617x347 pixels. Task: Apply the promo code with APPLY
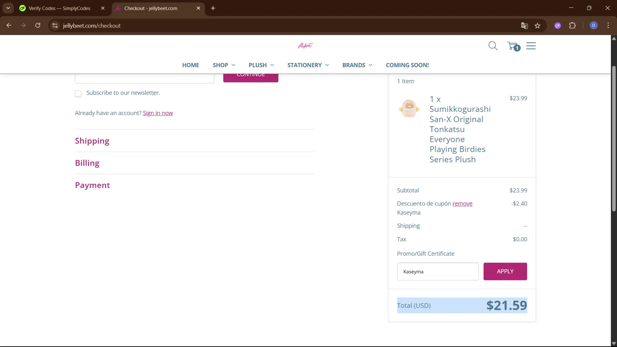(x=505, y=271)
